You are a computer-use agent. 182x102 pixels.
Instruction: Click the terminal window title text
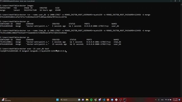pyautogui.click(x=18, y=1)
